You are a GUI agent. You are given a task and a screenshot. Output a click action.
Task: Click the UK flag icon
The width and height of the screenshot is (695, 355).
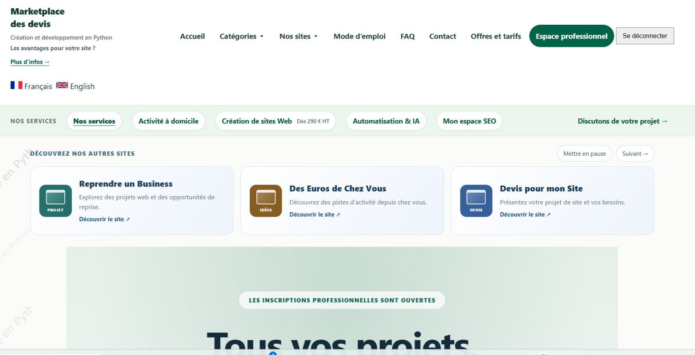point(62,85)
